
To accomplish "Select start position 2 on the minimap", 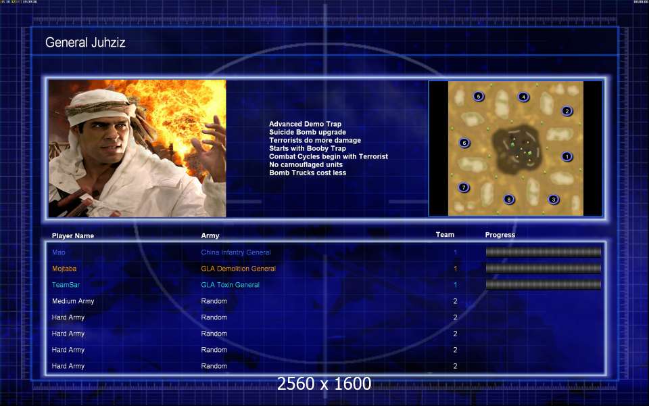I will [x=567, y=111].
